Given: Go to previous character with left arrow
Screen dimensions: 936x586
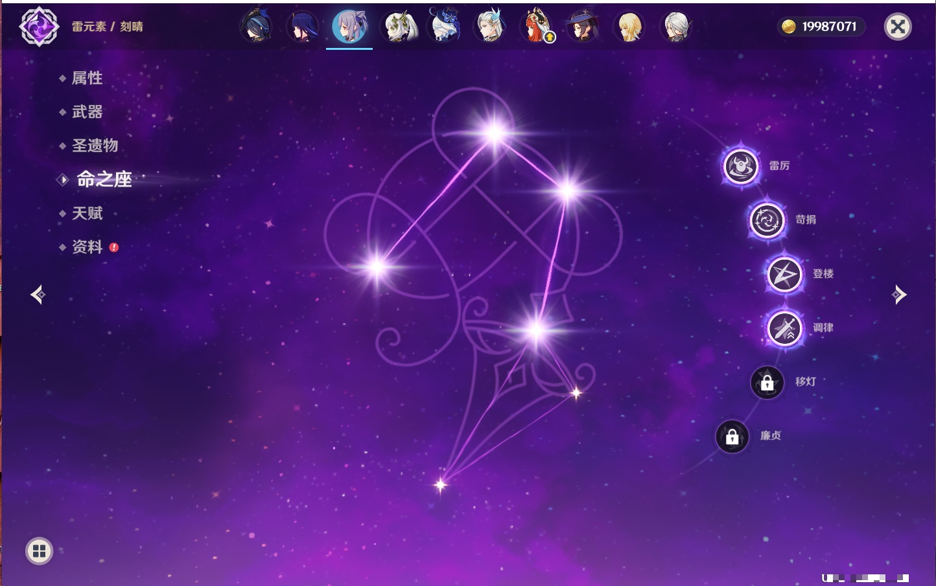Looking at the screenshot, I should pos(38,295).
